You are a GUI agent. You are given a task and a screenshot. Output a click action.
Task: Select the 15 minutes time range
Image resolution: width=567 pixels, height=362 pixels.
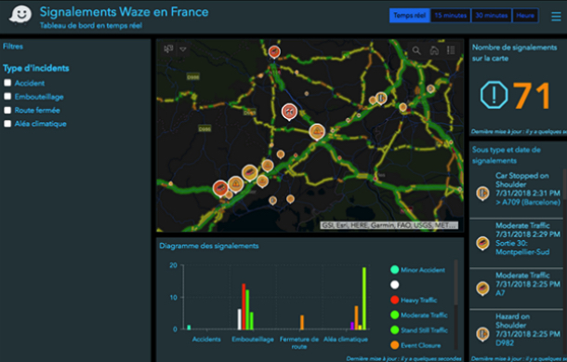click(451, 15)
